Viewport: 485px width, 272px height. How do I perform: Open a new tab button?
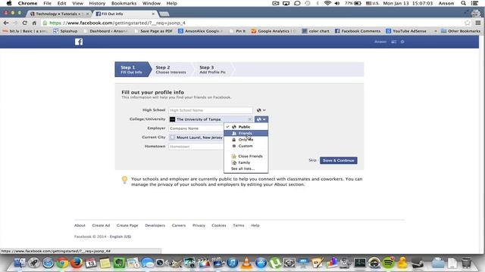click(x=164, y=14)
